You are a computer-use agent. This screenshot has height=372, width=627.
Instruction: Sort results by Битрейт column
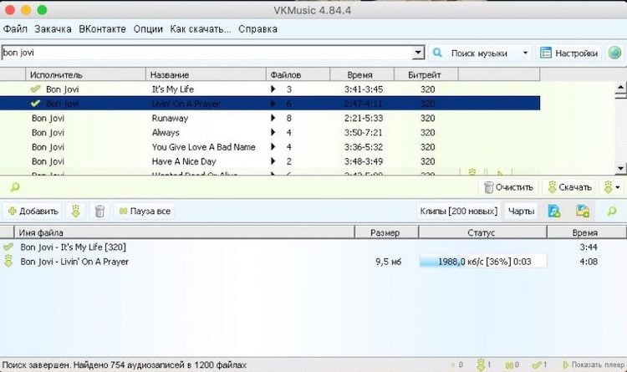(426, 74)
